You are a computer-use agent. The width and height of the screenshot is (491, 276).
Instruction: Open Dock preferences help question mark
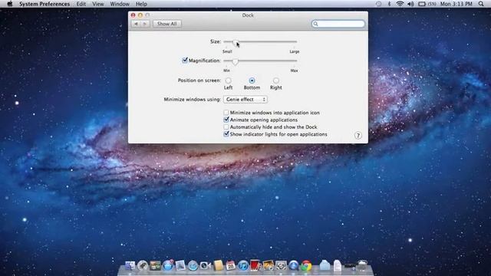click(x=358, y=136)
